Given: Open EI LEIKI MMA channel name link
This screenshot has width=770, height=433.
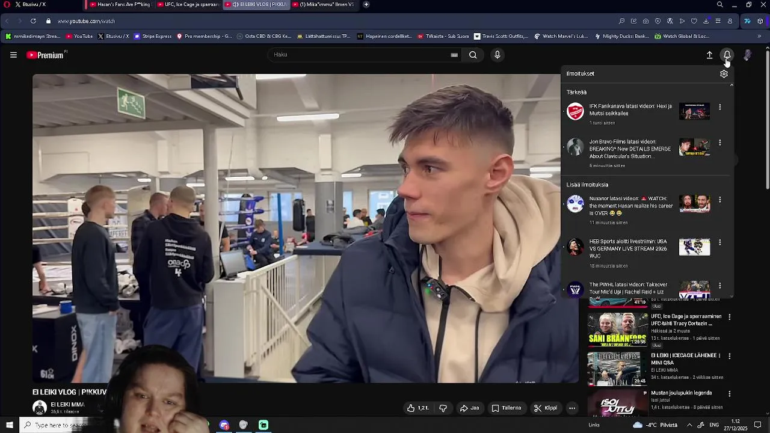Looking at the screenshot, I should pos(67,405).
